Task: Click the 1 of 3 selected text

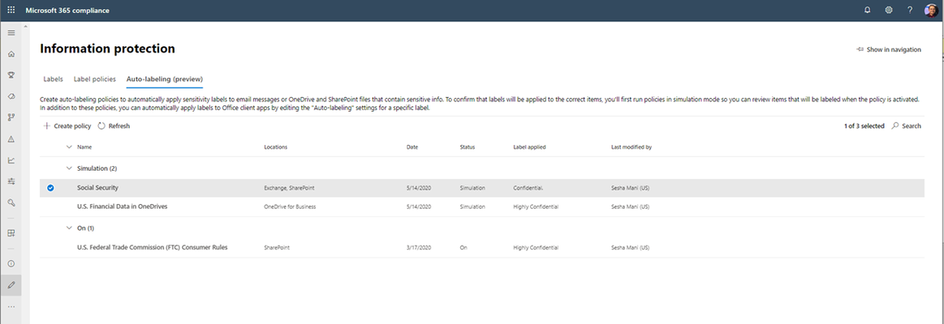Action: click(864, 126)
